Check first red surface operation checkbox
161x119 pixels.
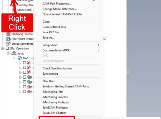tap(24, 87)
